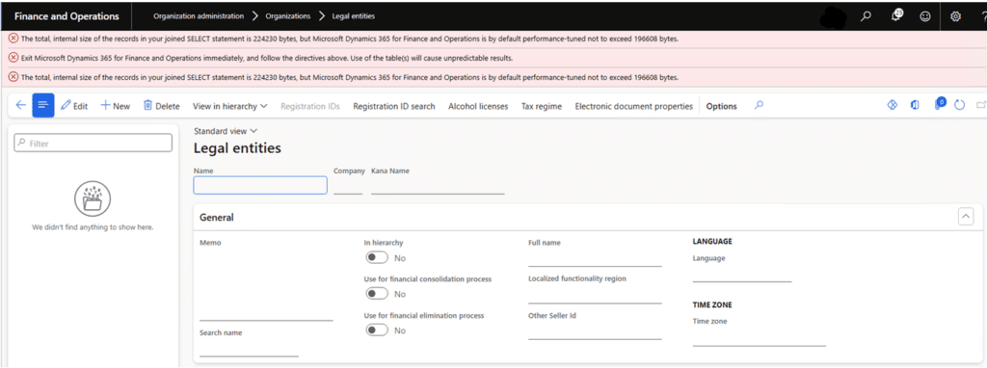This screenshot has height=368, width=987.
Task: Click the Filter input field
Action: coord(93,144)
